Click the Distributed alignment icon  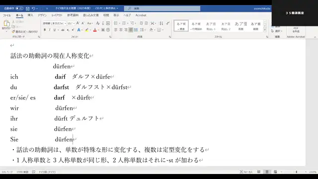point(136,30)
